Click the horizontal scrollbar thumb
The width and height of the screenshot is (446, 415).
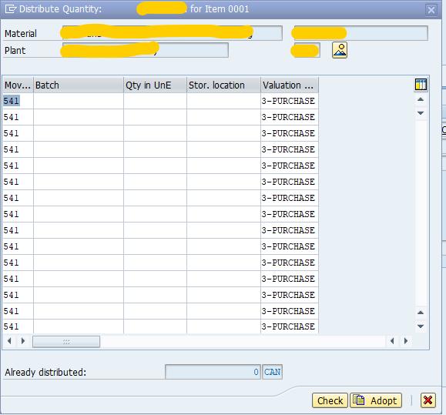pyautogui.click(x=66, y=342)
